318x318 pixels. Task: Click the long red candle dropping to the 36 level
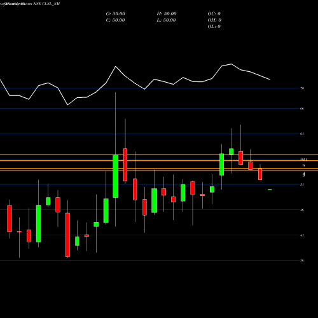coord(67,235)
